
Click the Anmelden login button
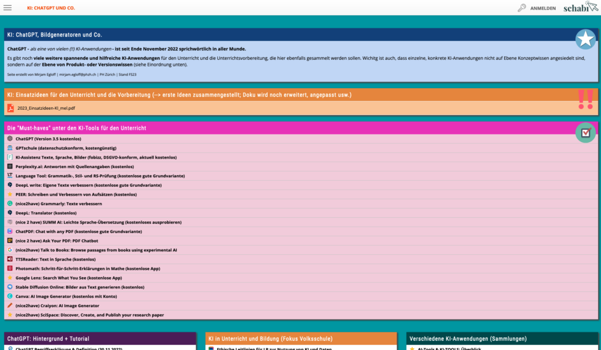(x=543, y=8)
